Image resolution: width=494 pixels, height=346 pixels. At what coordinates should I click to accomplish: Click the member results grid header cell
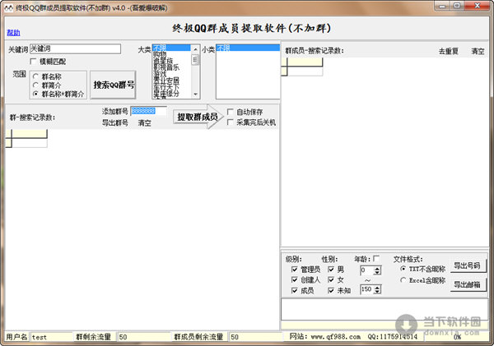pyautogui.click(x=305, y=62)
